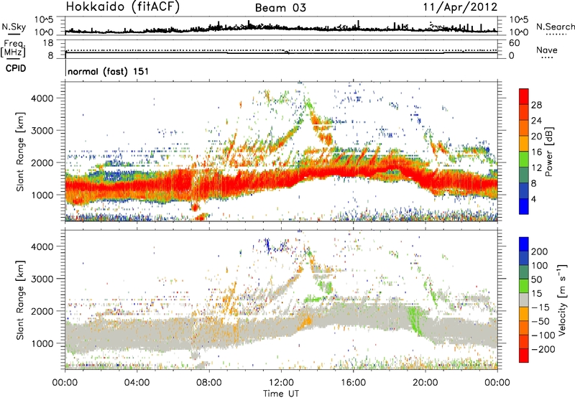Click the '28' tick on Power colorbar
The width and height of the screenshot is (575, 398).
tap(536, 105)
